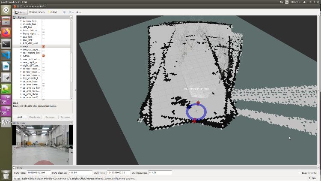Click the ROS Time input field
The height and width of the screenshot is (181, 321).
[39, 173]
